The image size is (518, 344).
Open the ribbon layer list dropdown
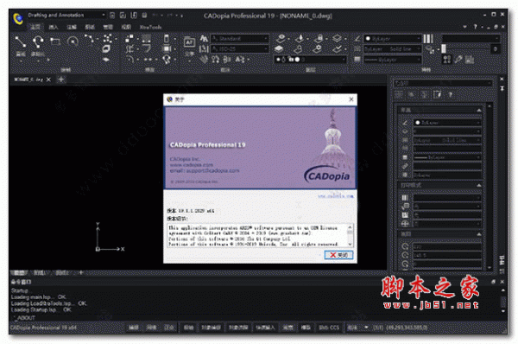310,60
